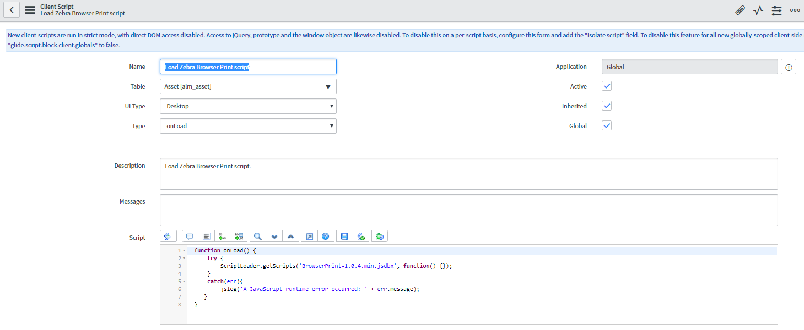Viewport: 804px width, 330px height.
Task: Open the UI Type dropdown
Action: 248,106
